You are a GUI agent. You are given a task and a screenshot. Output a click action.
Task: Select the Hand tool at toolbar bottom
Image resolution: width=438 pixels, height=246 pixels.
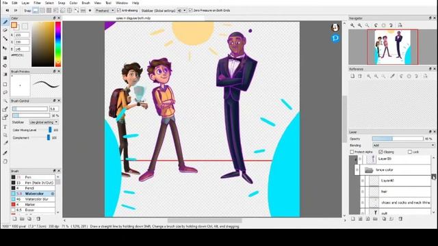click(5, 161)
